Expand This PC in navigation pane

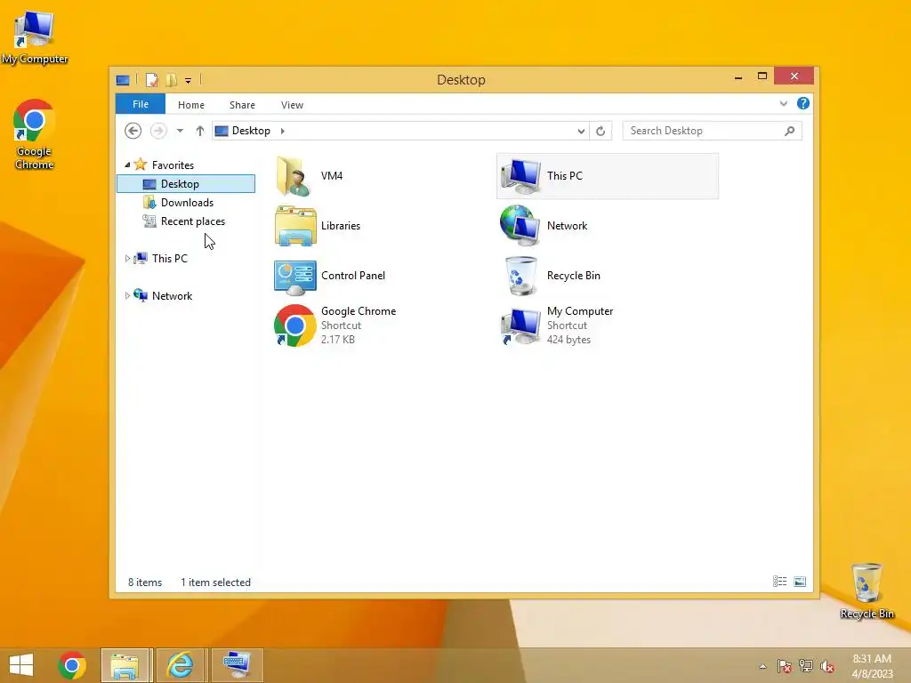pyautogui.click(x=127, y=259)
